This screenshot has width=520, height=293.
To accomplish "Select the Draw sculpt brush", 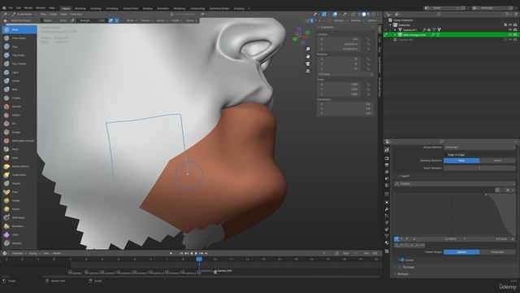I will pos(19,29).
